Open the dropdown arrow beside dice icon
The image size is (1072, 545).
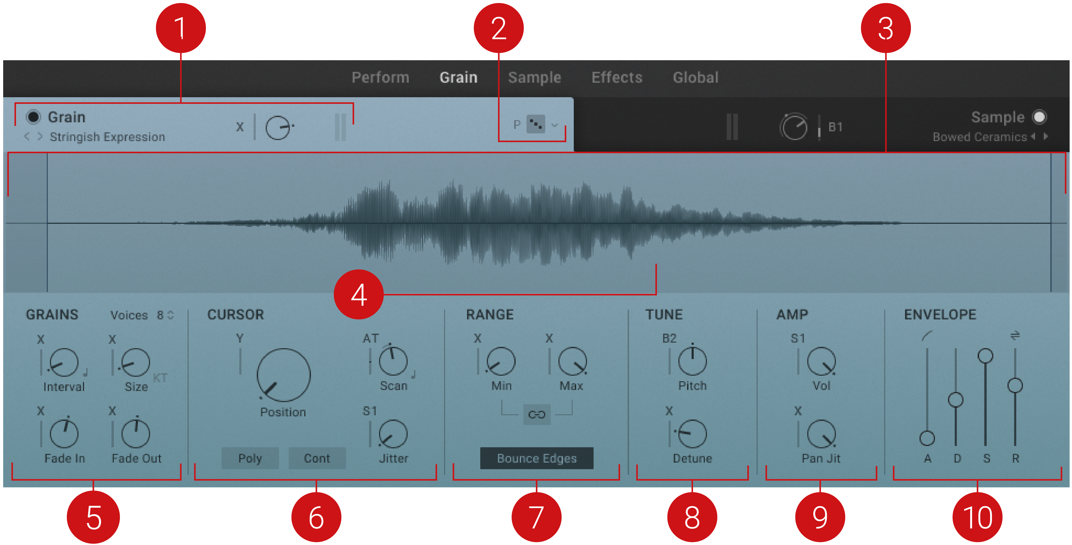pos(554,125)
